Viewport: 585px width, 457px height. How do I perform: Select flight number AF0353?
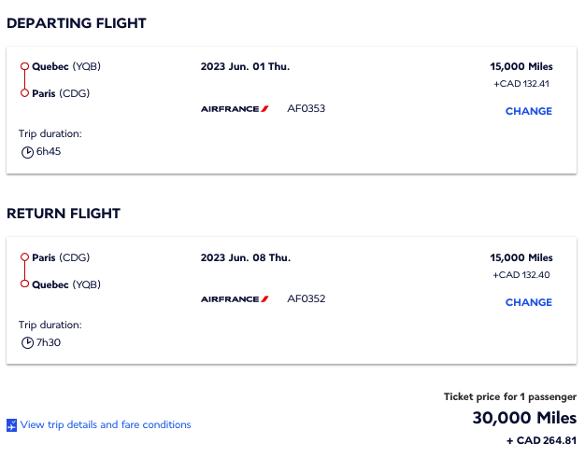(x=306, y=109)
